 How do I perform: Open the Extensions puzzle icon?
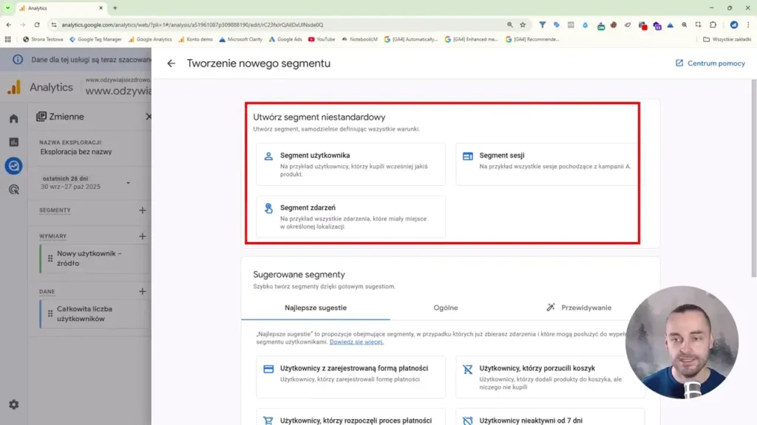tap(713, 24)
